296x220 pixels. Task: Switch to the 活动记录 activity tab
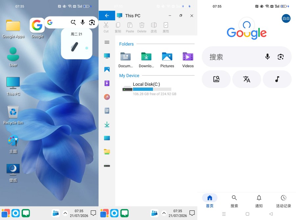(284, 201)
